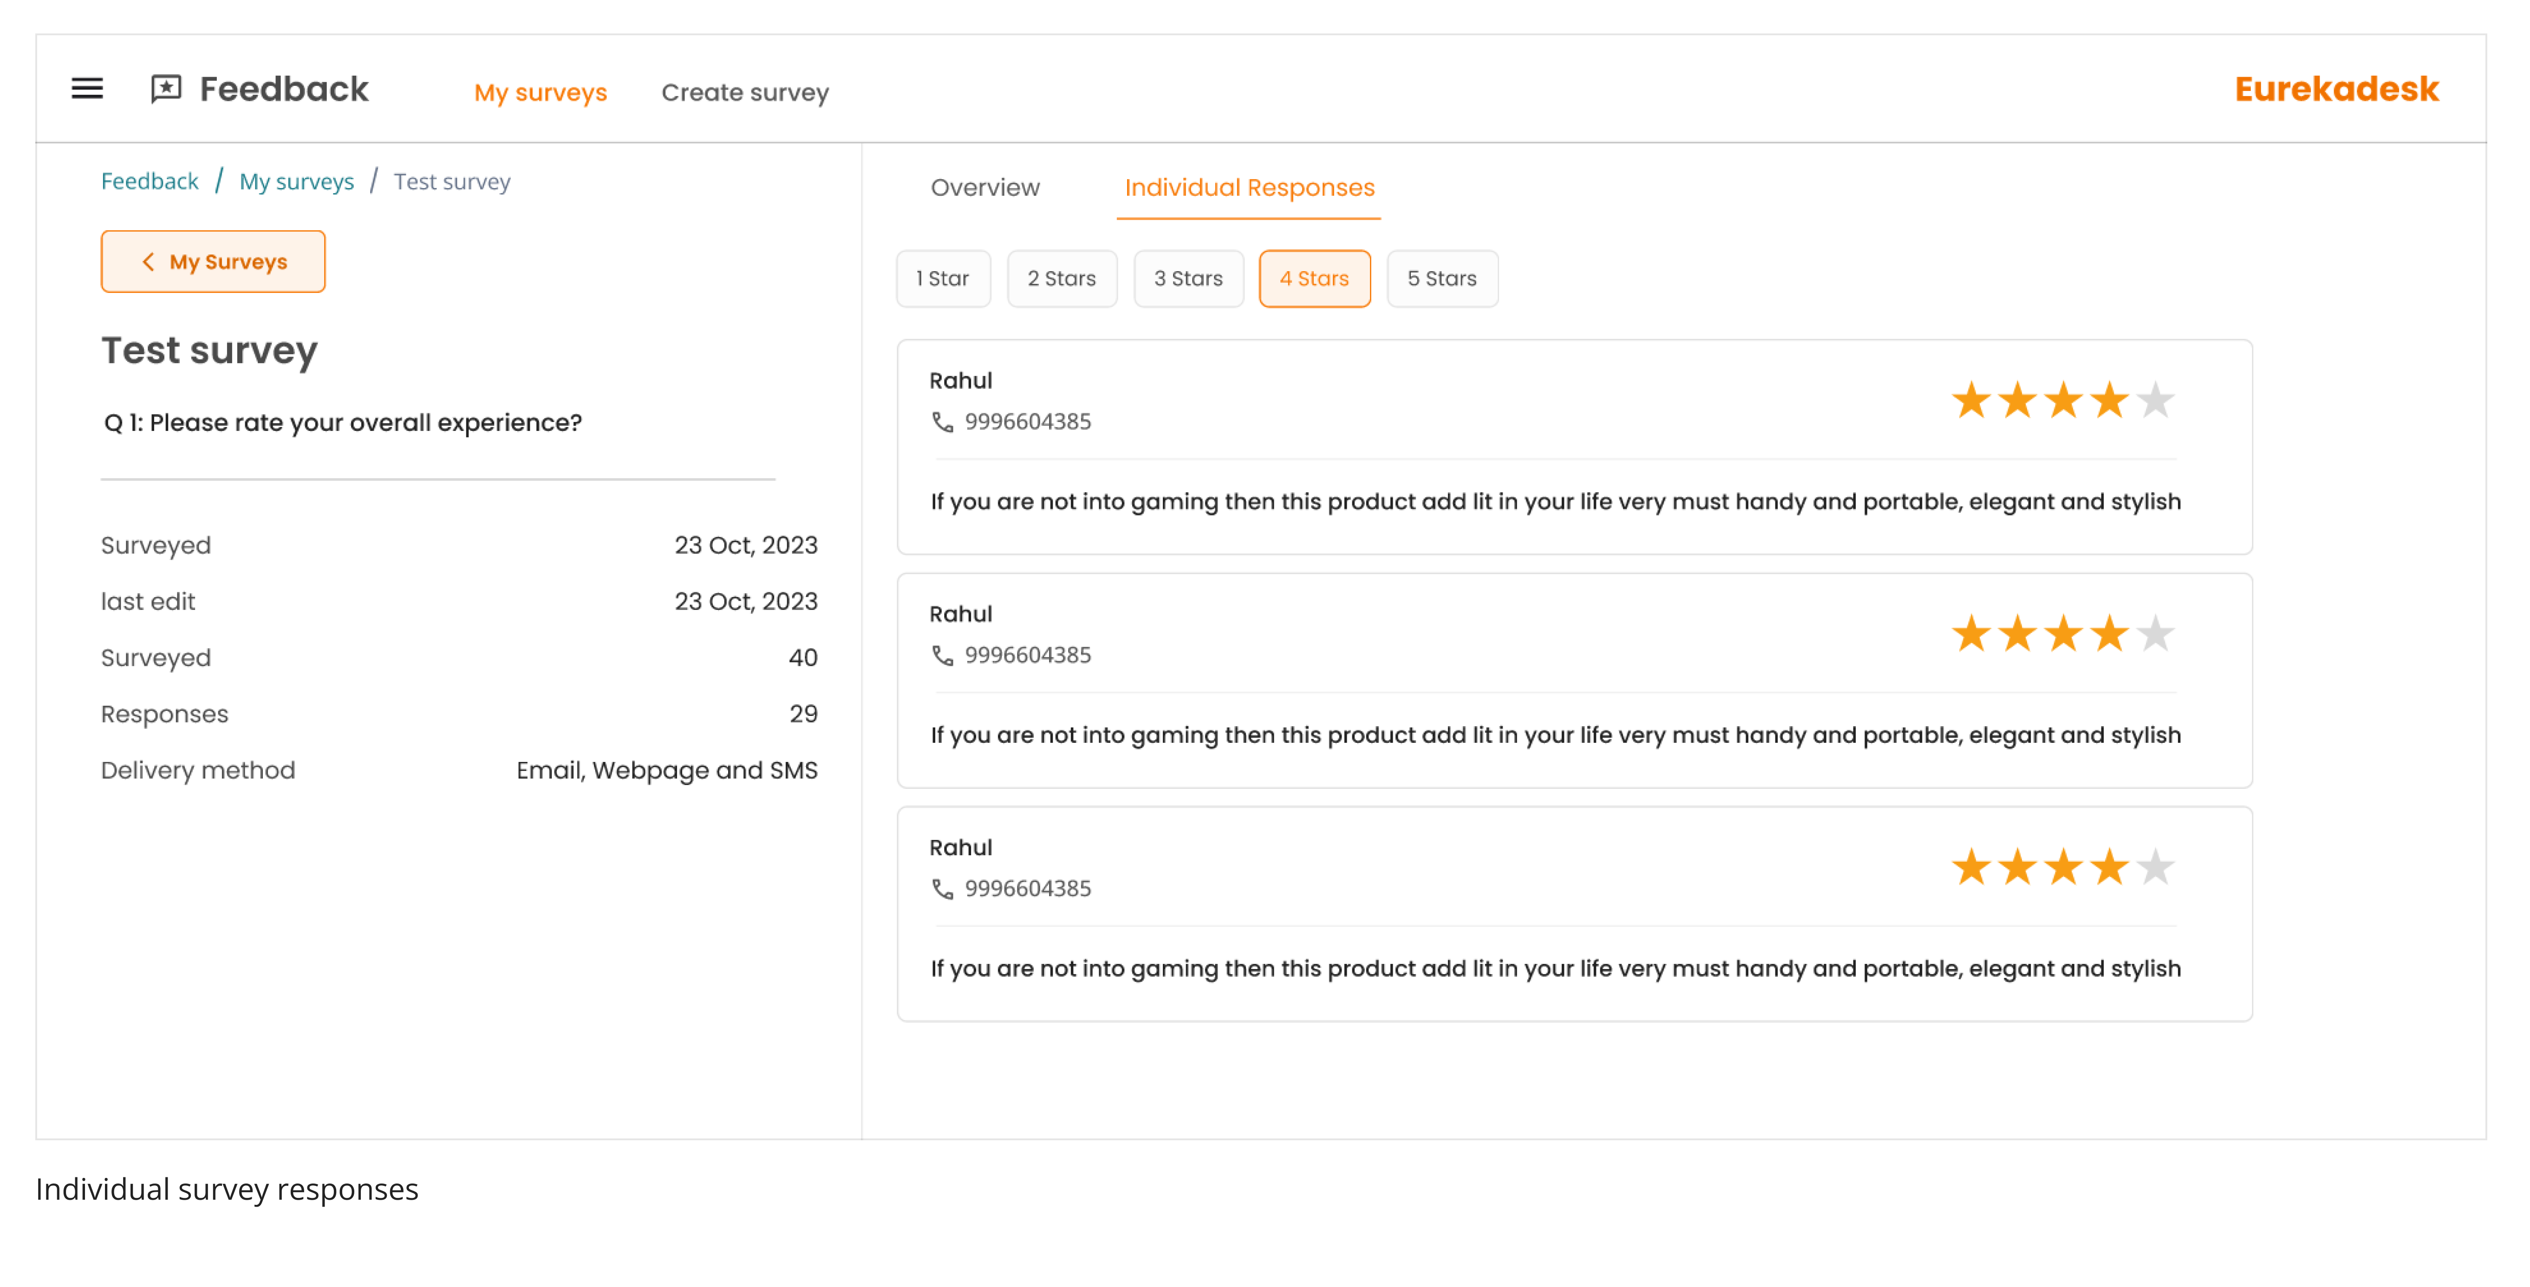Select the 4 Stars filter
The image size is (2530, 1287).
1314,279
